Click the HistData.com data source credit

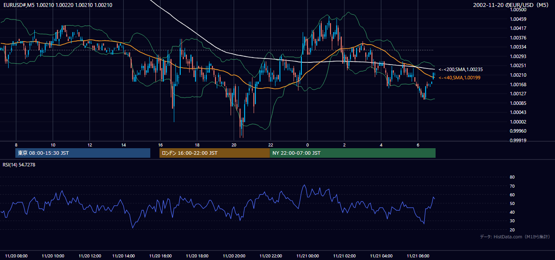[515, 237]
